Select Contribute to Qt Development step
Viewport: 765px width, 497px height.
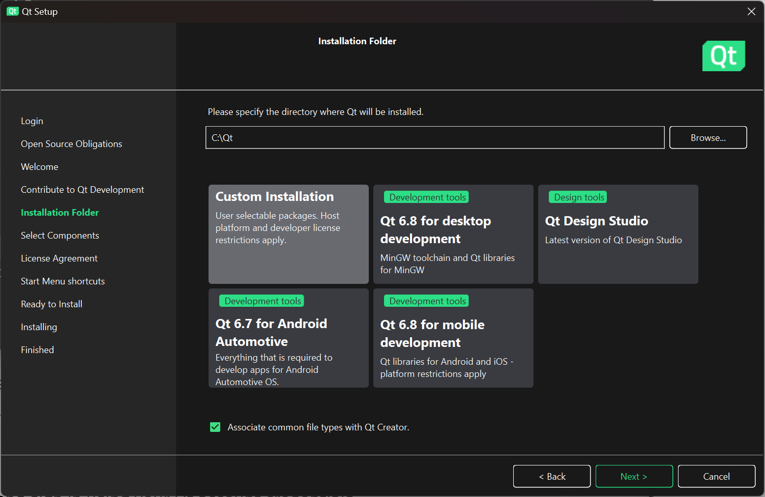click(x=82, y=190)
